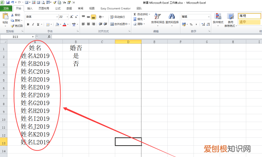Select the Neutral (适中) cell style
Screen dimensions: 262x157
pos(249,22)
